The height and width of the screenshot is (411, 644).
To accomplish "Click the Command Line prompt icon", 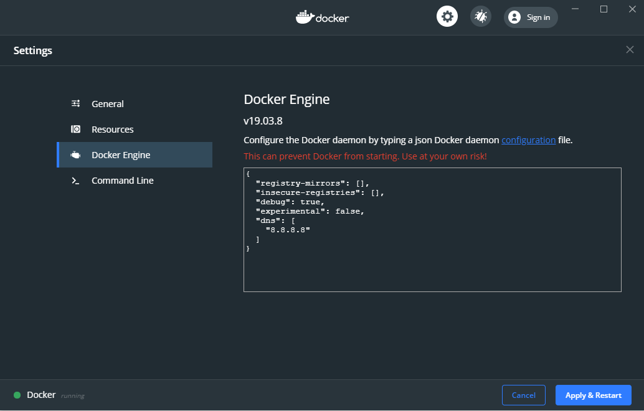I will tap(75, 181).
